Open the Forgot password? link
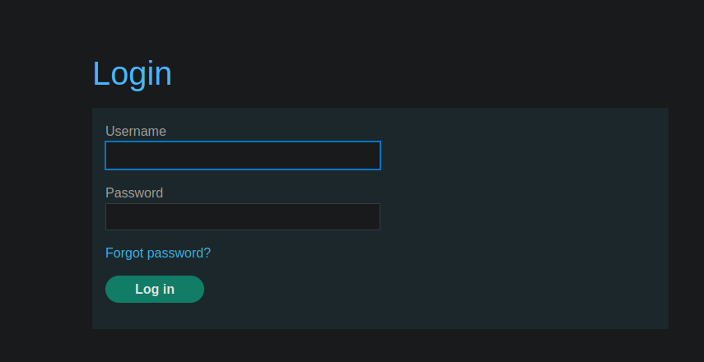Screen dimensions: 704x362 tap(158, 253)
